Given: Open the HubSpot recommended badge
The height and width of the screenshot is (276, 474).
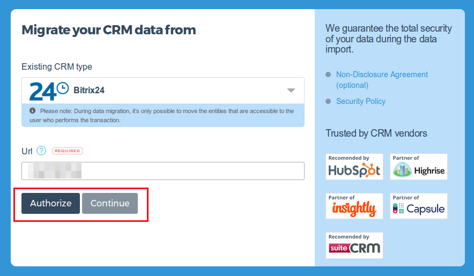Looking at the screenshot, I should coord(354,167).
